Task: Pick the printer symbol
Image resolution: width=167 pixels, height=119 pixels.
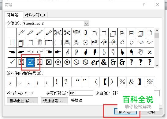Action: (x=67, y=43)
